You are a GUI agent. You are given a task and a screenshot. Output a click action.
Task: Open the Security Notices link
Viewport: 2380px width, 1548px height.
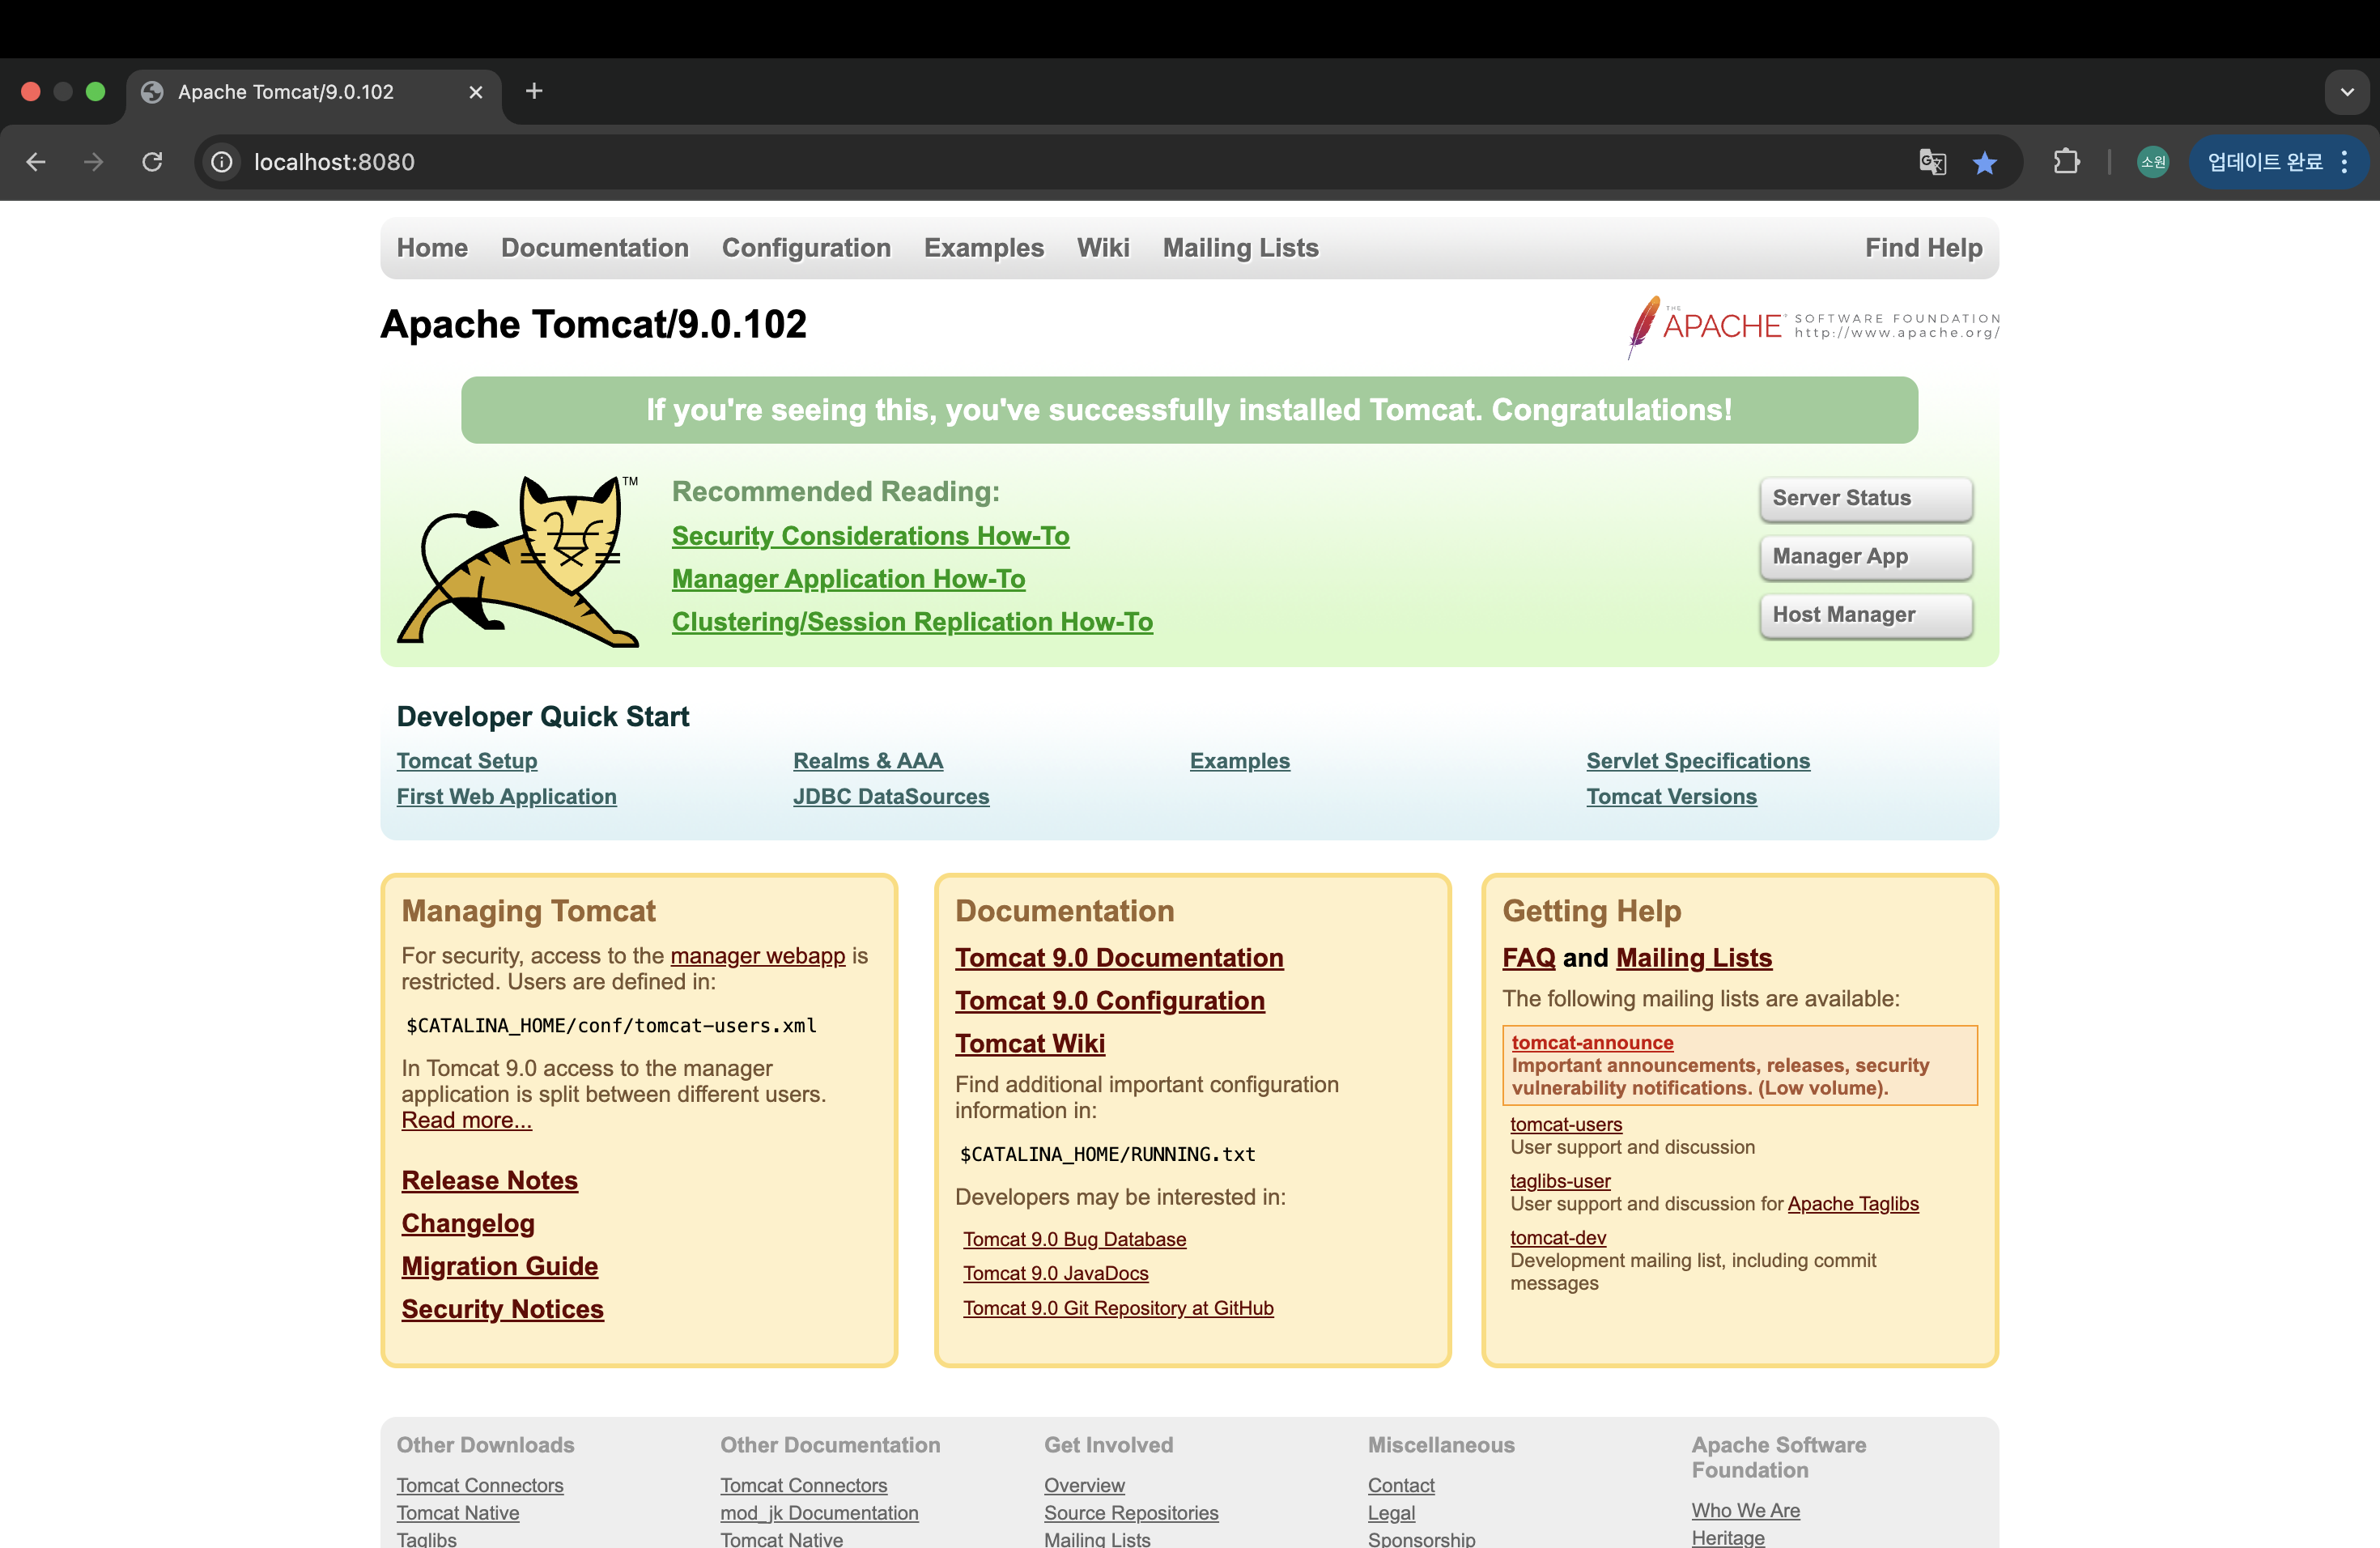(502, 1310)
